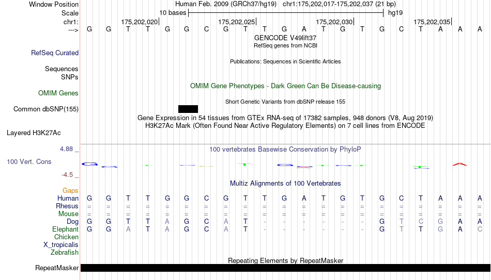Click the GENCODE V49lift37 track title
This screenshot has height=280, width=491.
pyautogui.click(x=285, y=38)
